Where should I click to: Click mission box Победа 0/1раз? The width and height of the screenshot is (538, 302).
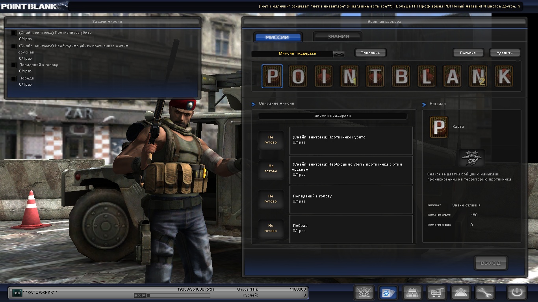[351, 228]
